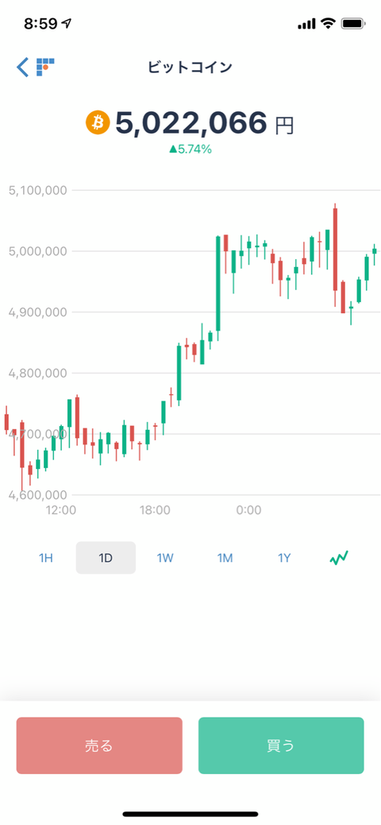Tap the green ▲5.74% change indicator
381x825 pixels.
coord(190,150)
